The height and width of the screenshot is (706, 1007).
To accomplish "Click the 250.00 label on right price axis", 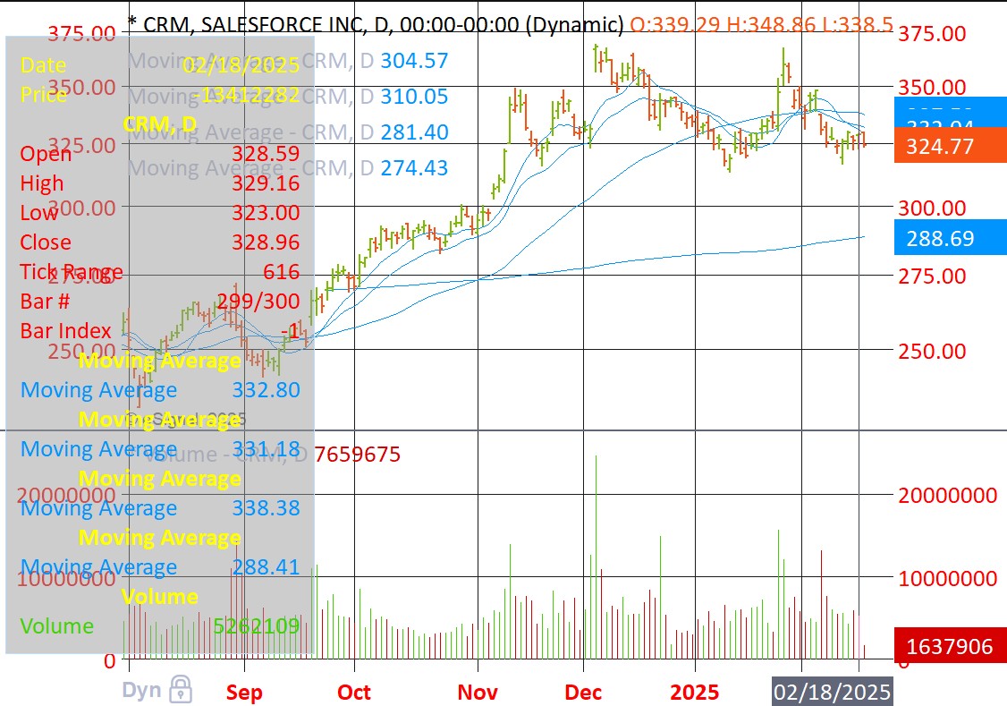I will (x=932, y=352).
